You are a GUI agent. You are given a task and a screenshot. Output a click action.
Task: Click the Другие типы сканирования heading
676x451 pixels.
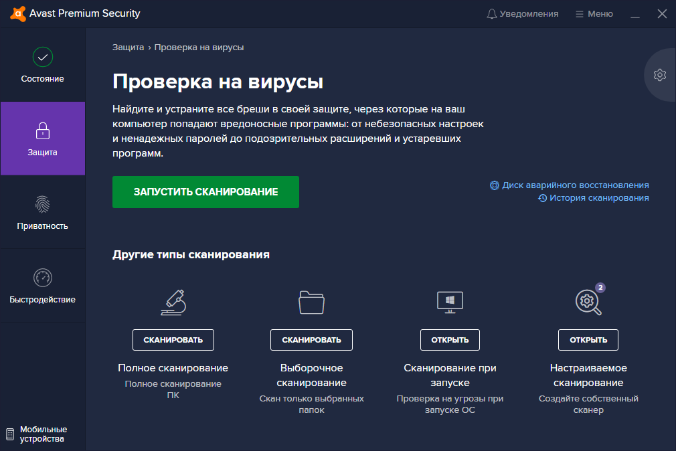coord(191,254)
